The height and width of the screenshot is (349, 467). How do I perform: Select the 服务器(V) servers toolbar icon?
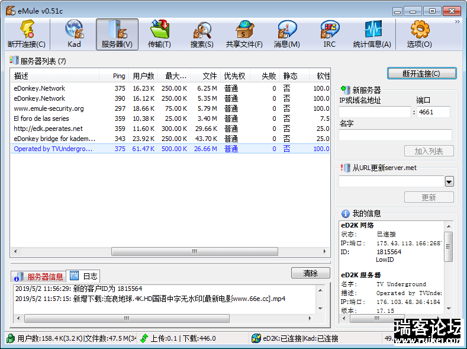117,34
